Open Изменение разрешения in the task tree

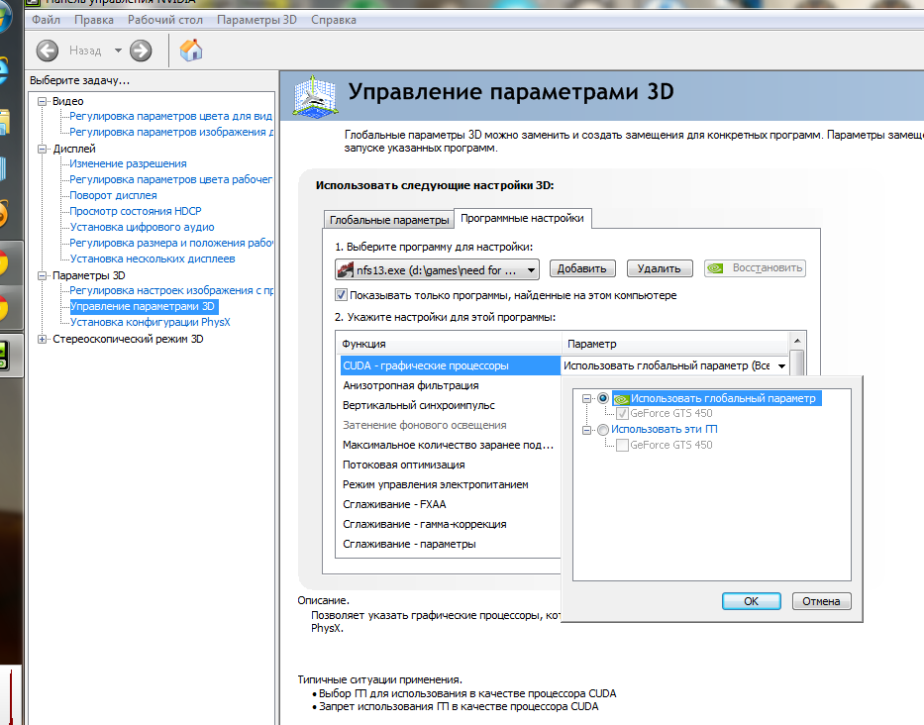(128, 163)
